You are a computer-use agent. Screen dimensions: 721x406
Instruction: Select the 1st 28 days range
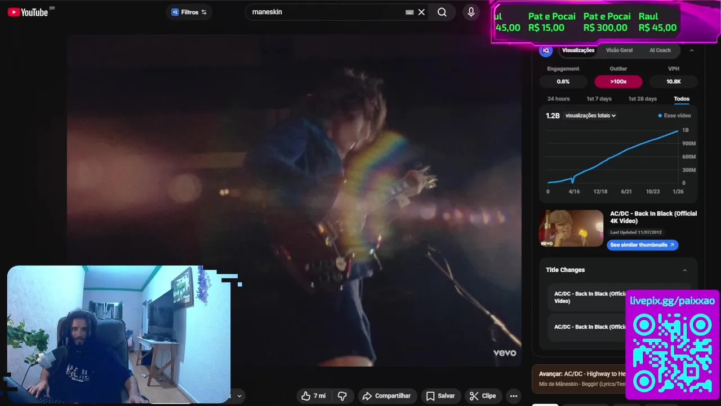tap(643, 99)
